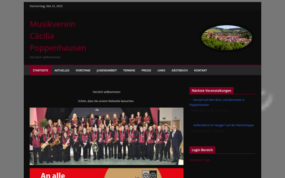
Task: Open the Termine page
Action: tap(129, 70)
